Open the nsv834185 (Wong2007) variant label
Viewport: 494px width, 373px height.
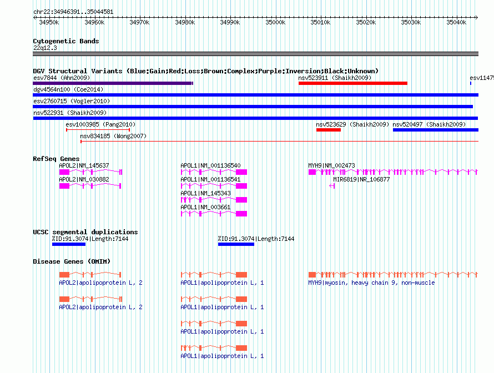coord(113,136)
